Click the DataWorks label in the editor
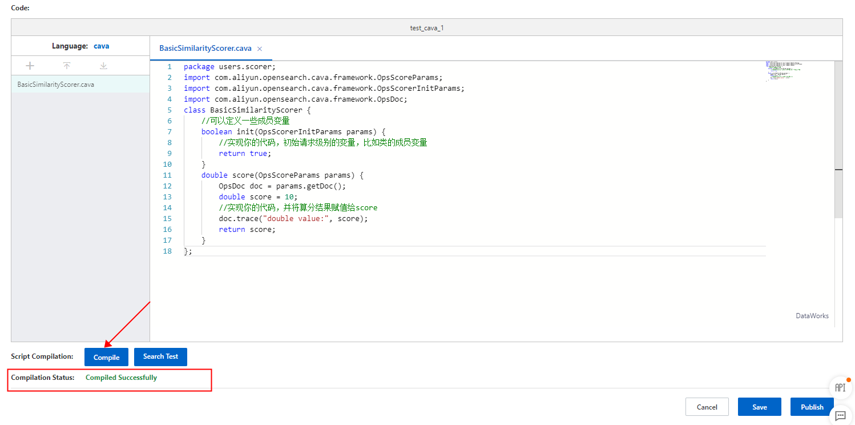Screen dimensions: 855x425 (x=812, y=316)
